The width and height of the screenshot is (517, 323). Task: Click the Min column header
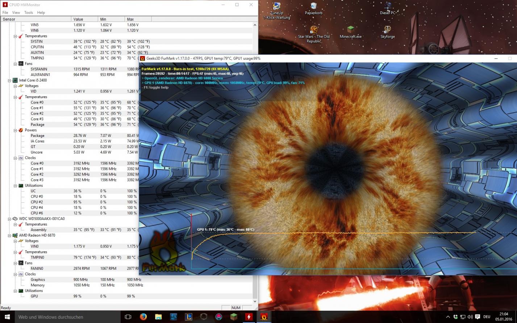click(x=111, y=19)
